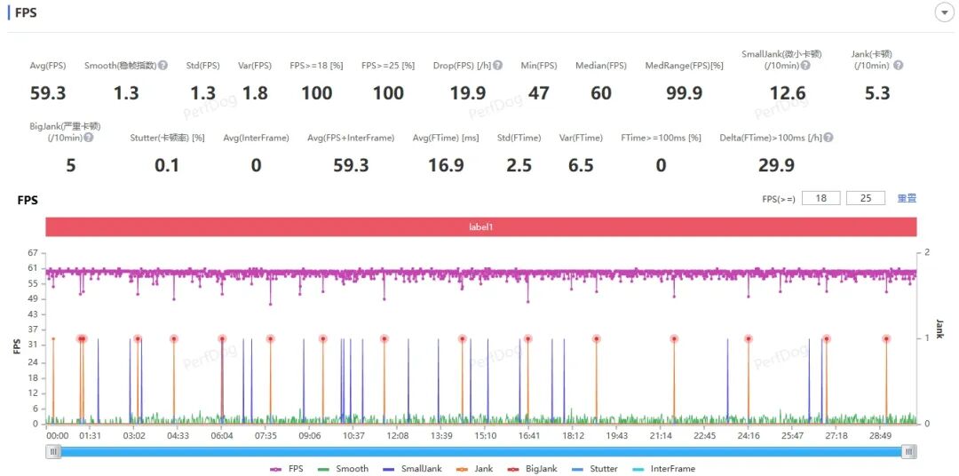Toggle Jank series in chart legend
Viewport: 959px width, 476px height.
(474, 469)
